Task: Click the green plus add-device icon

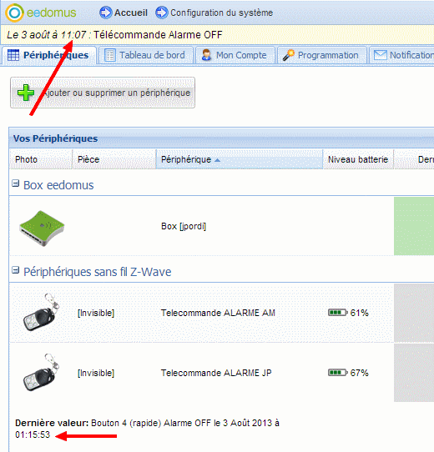Action: coord(26,93)
